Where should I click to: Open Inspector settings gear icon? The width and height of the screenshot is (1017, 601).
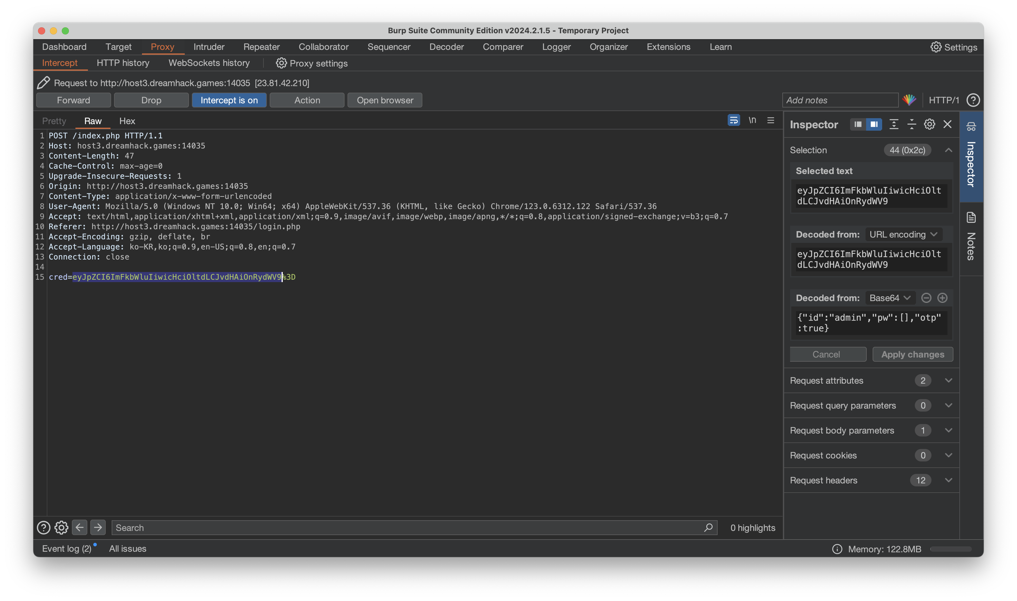pos(929,124)
